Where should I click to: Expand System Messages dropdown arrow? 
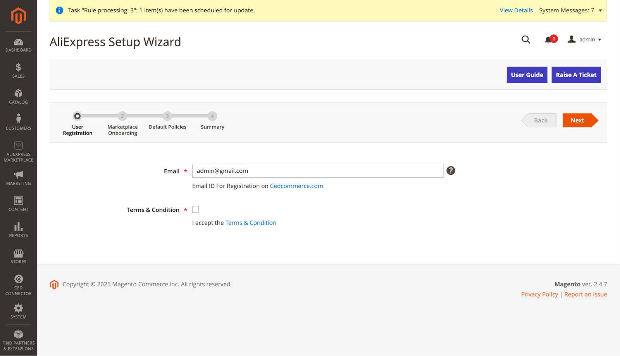click(600, 10)
